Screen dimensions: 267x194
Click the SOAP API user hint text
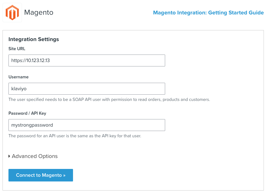pos(109,99)
